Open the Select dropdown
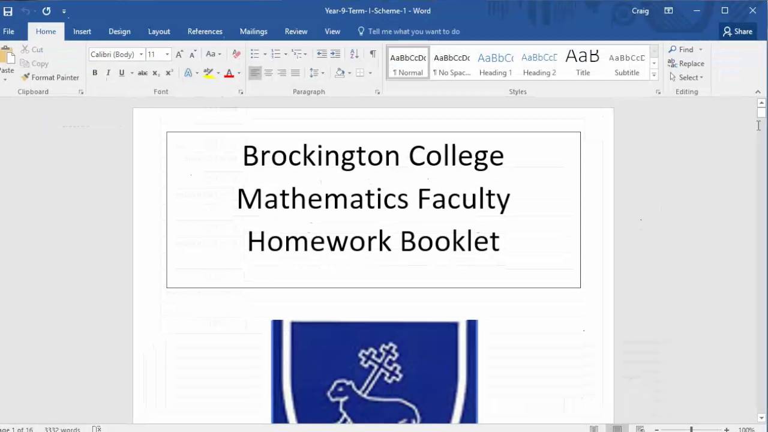The width and height of the screenshot is (768, 432). (x=686, y=77)
